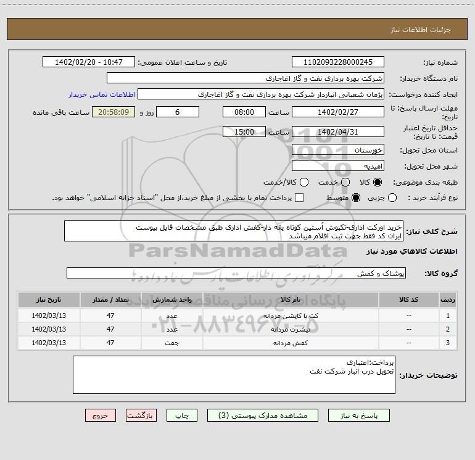Click the response deadline date 1402/02/27

point(338,112)
